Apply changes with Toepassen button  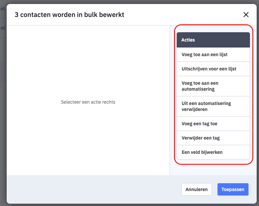233,189
